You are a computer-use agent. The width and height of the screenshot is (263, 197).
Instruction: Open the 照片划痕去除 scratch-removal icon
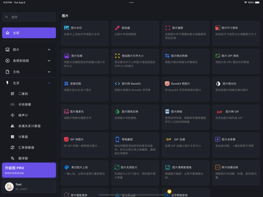pos(218,167)
